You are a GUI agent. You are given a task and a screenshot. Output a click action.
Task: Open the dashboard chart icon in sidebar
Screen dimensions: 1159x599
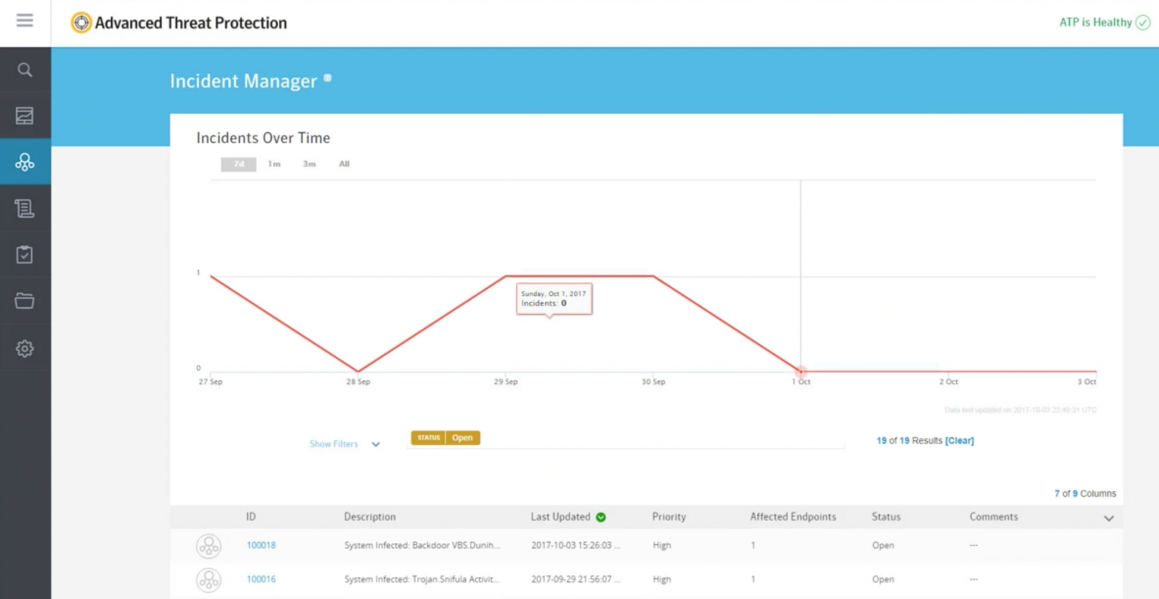point(24,115)
